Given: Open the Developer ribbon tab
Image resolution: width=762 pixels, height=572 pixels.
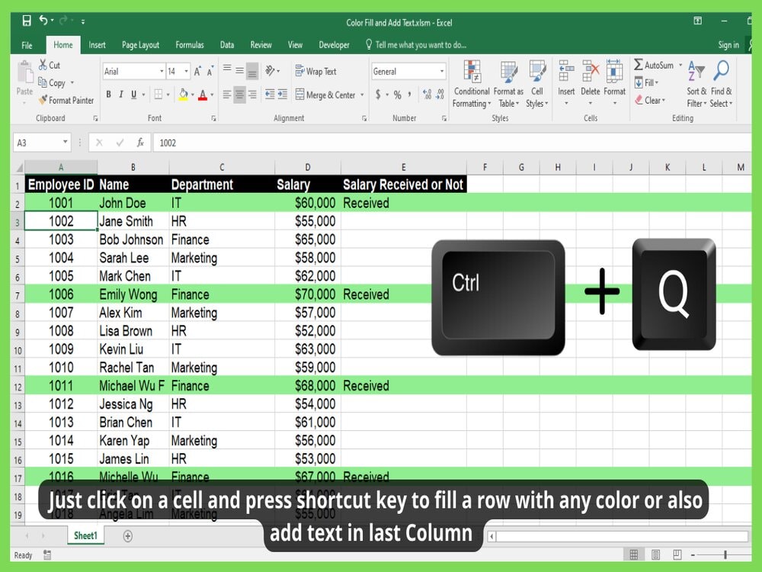Looking at the screenshot, I should [x=334, y=44].
